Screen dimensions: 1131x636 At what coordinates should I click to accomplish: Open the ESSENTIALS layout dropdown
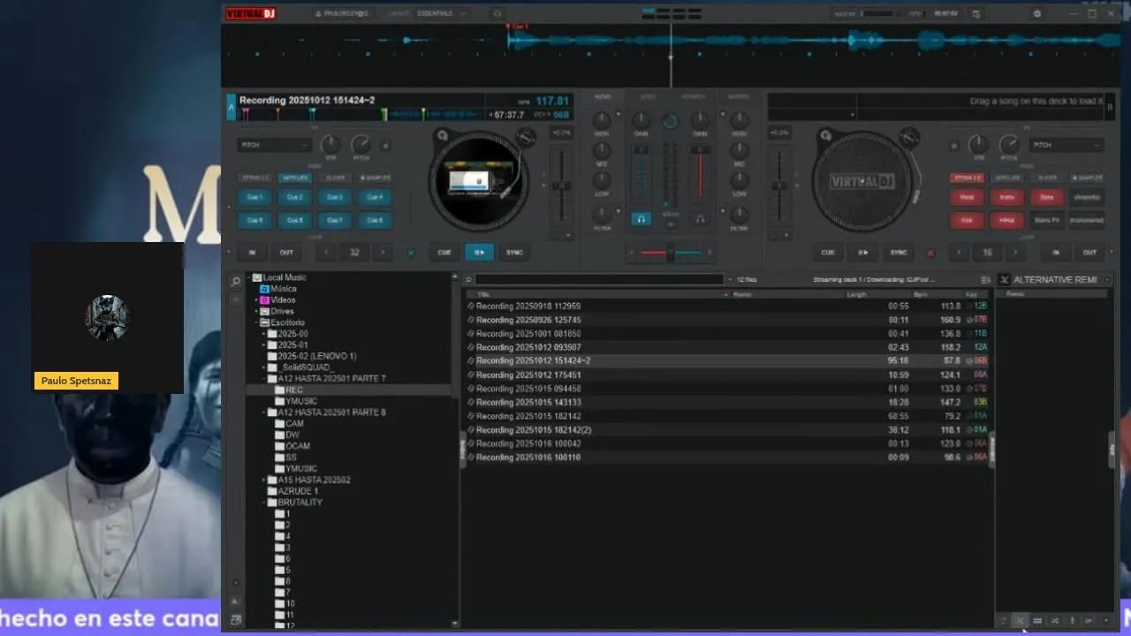point(440,13)
